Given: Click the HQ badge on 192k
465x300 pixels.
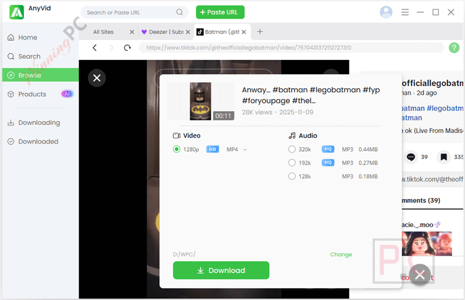Looking at the screenshot, I should pyautogui.click(x=328, y=163).
